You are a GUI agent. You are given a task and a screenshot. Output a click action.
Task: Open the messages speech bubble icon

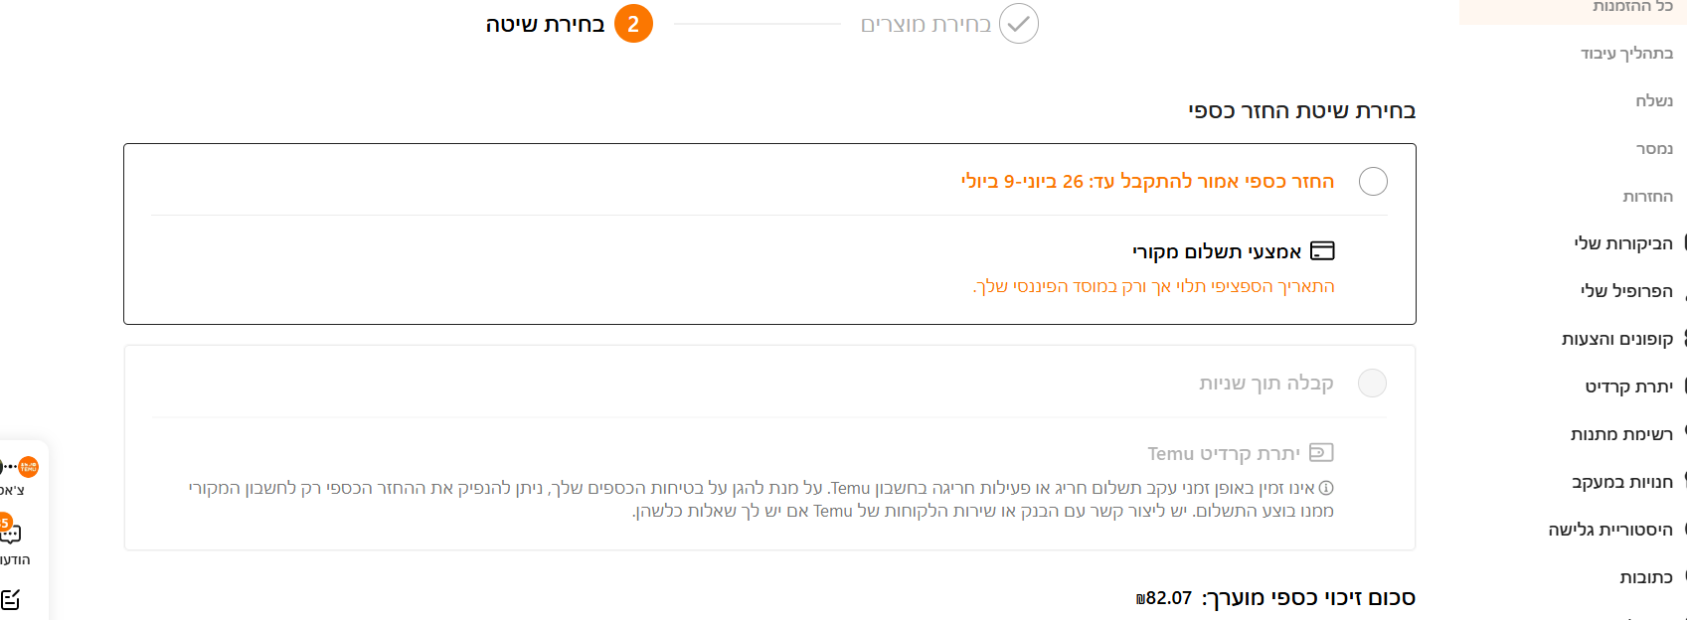[x=10, y=533]
